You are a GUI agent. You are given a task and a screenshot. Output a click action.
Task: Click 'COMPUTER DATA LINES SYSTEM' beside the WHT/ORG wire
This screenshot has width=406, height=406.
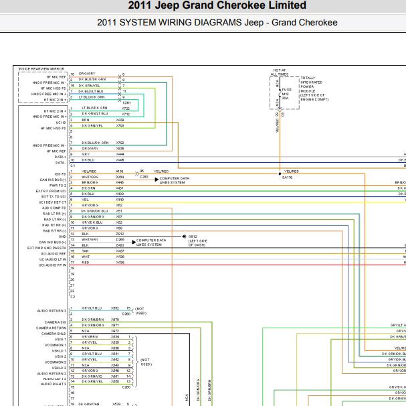(175, 180)
